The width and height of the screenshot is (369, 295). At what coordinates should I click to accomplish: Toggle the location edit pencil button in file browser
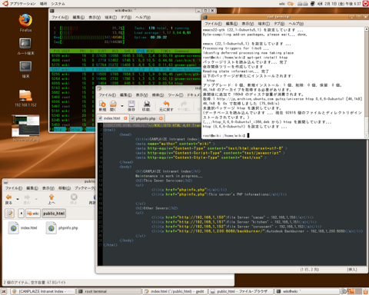[10, 213]
